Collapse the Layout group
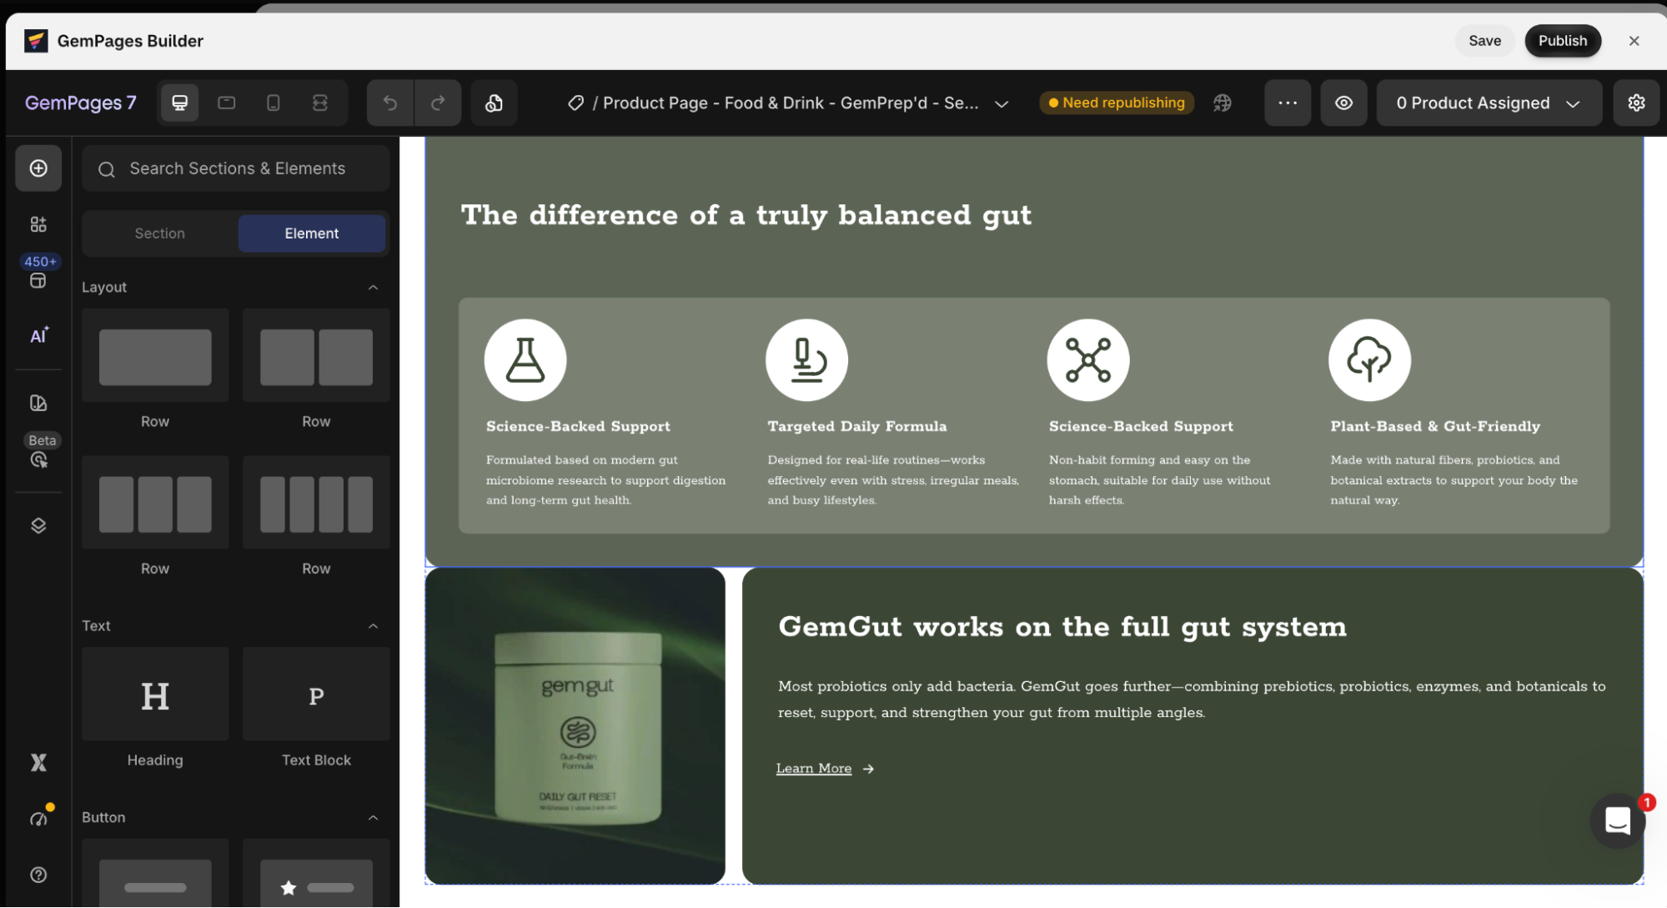1667x908 pixels. (x=373, y=287)
